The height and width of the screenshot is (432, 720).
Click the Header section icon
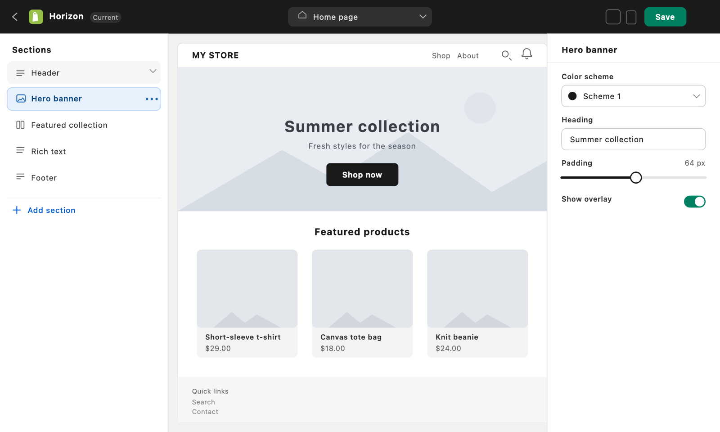point(20,73)
